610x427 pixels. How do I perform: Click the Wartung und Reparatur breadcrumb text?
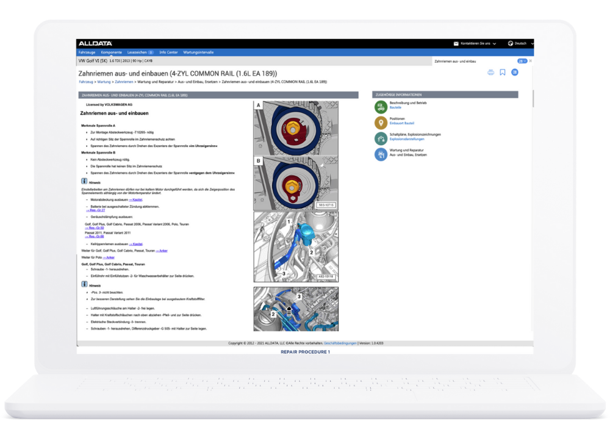click(156, 82)
